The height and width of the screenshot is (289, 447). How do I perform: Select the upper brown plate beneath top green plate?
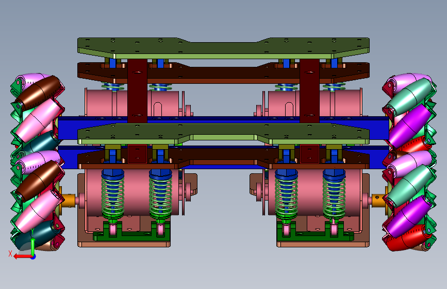pyautogui.click(x=224, y=73)
